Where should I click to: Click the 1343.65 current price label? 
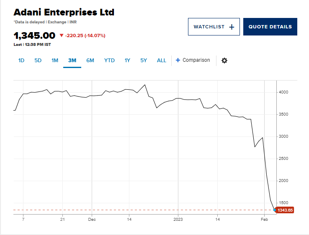(285, 210)
